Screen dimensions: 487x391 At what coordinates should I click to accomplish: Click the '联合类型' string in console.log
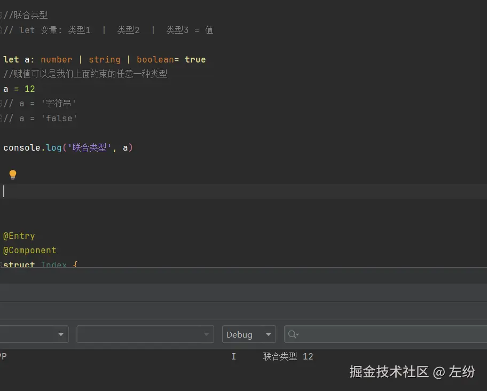point(90,147)
